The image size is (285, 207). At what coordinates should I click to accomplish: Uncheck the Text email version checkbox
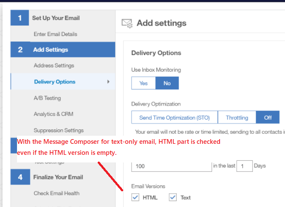pyautogui.click(x=172, y=197)
